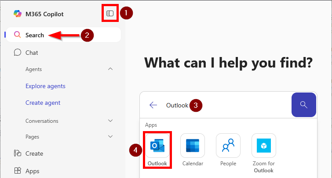
Task: Collapse the sidebar with the panel toggle icon
Action: (110, 13)
